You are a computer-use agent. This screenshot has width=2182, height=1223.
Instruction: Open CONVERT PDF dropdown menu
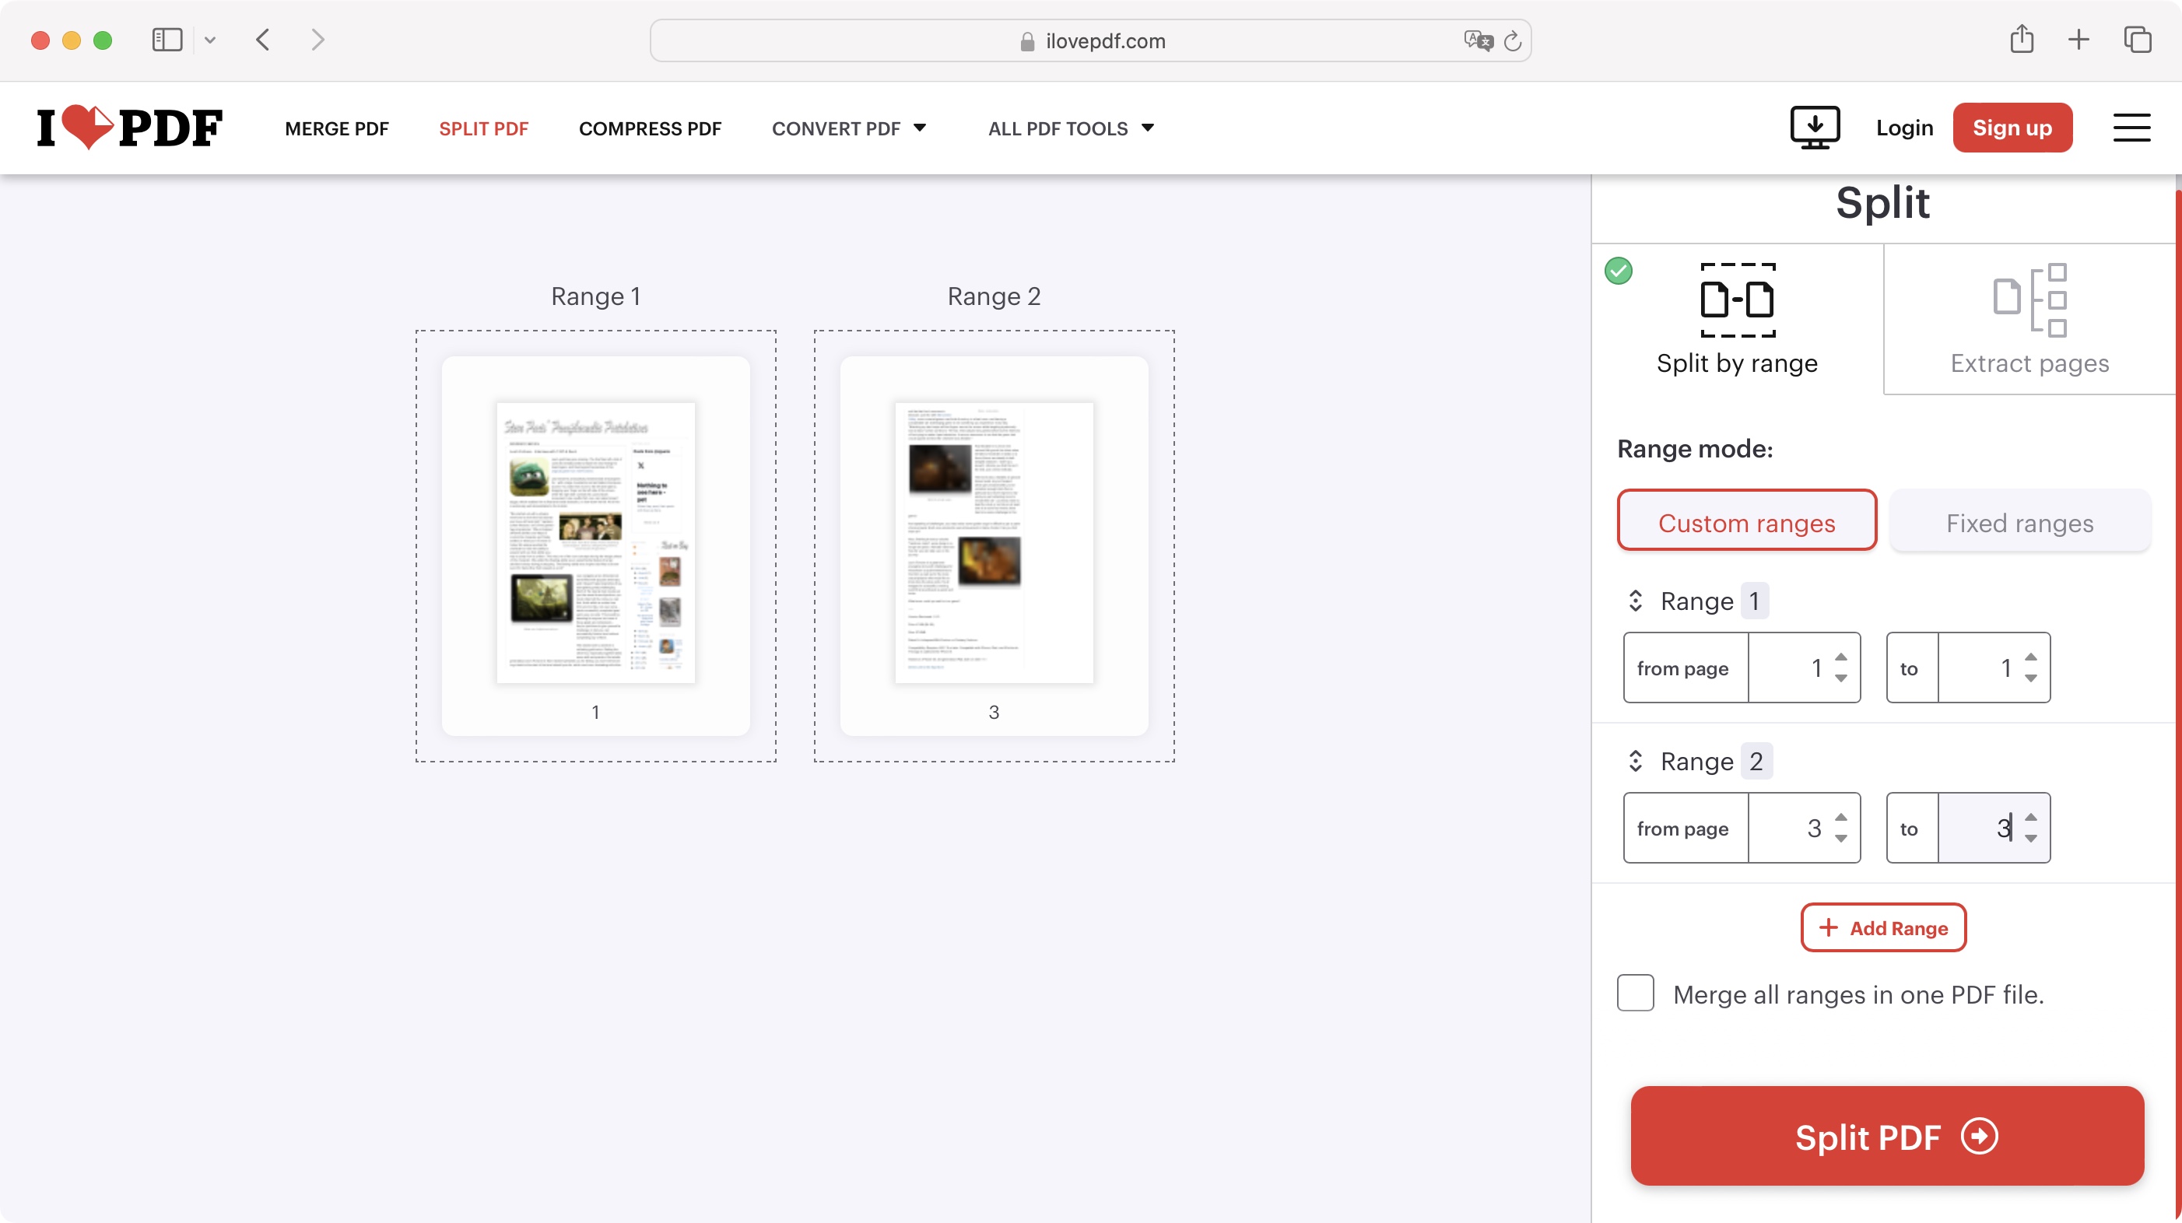(847, 128)
